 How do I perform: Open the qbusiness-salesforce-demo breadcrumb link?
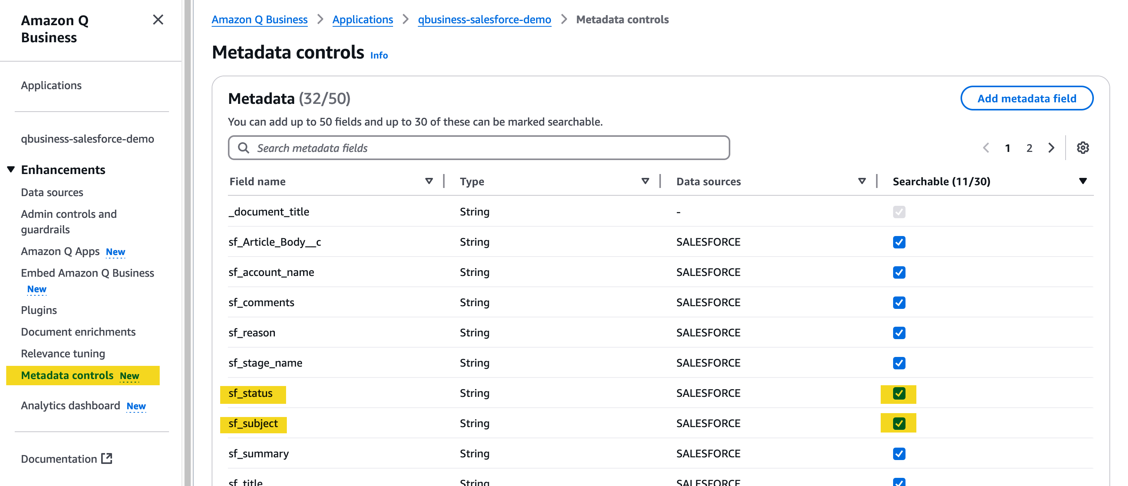pyautogui.click(x=484, y=19)
